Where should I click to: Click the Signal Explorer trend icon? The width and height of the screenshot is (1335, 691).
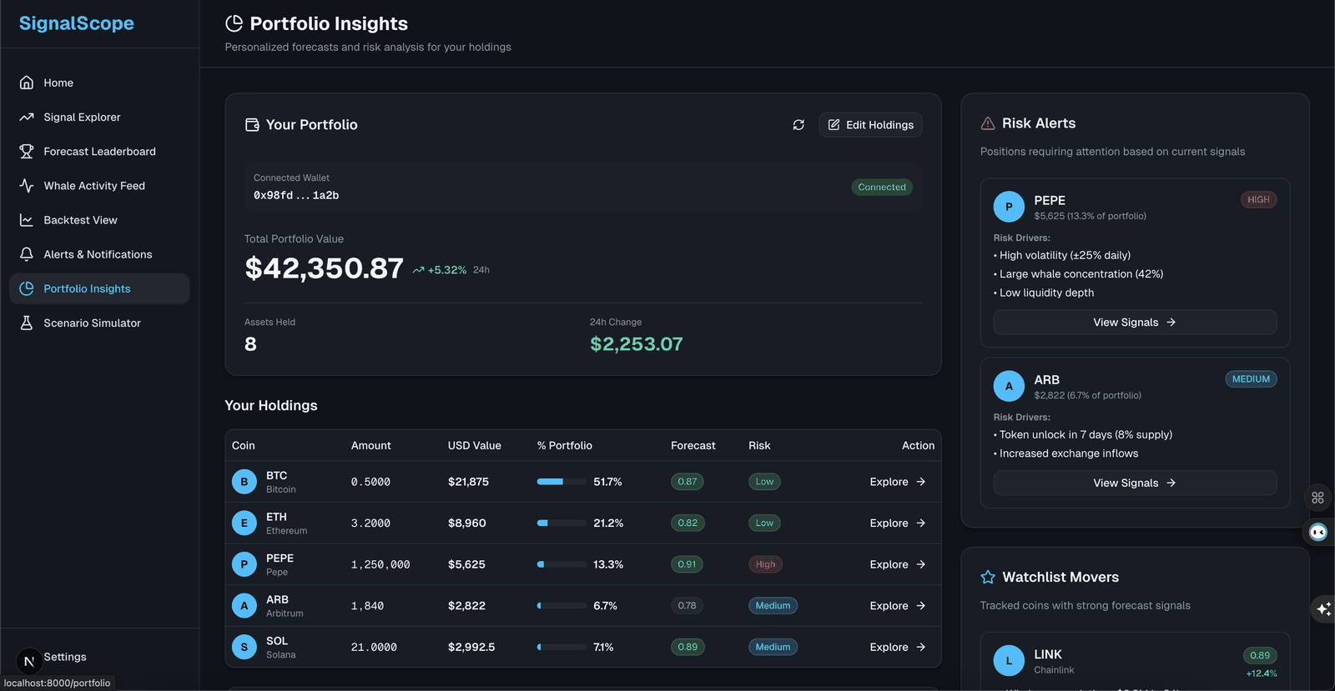pyautogui.click(x=27, y=117)
